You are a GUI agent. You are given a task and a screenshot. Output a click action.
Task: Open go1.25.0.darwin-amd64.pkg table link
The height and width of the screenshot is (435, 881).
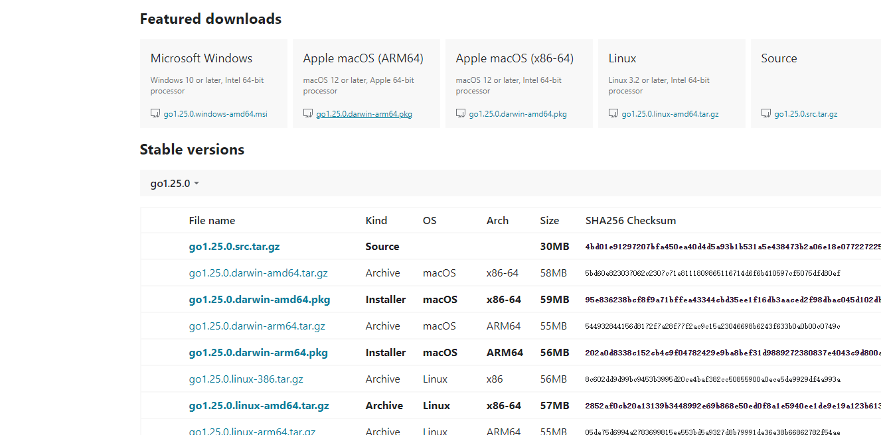click(x=260, y=300)
